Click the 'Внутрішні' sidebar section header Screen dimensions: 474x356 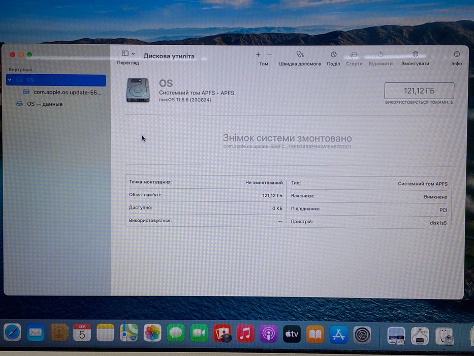pos(20,69)
